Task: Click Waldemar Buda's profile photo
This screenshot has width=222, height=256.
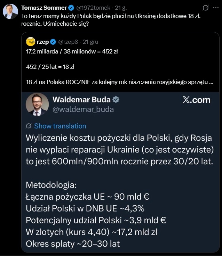Action: tap(37, 104)
